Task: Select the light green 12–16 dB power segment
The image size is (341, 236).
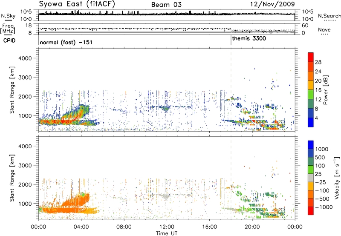Action: 311,95
